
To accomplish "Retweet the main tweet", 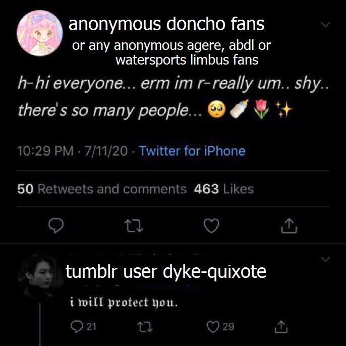I will pyautogui.click(x=134, y=226).
